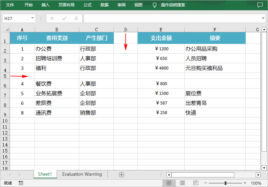
Task: Click the Name Box showing H27
Action: coord(16,18)
